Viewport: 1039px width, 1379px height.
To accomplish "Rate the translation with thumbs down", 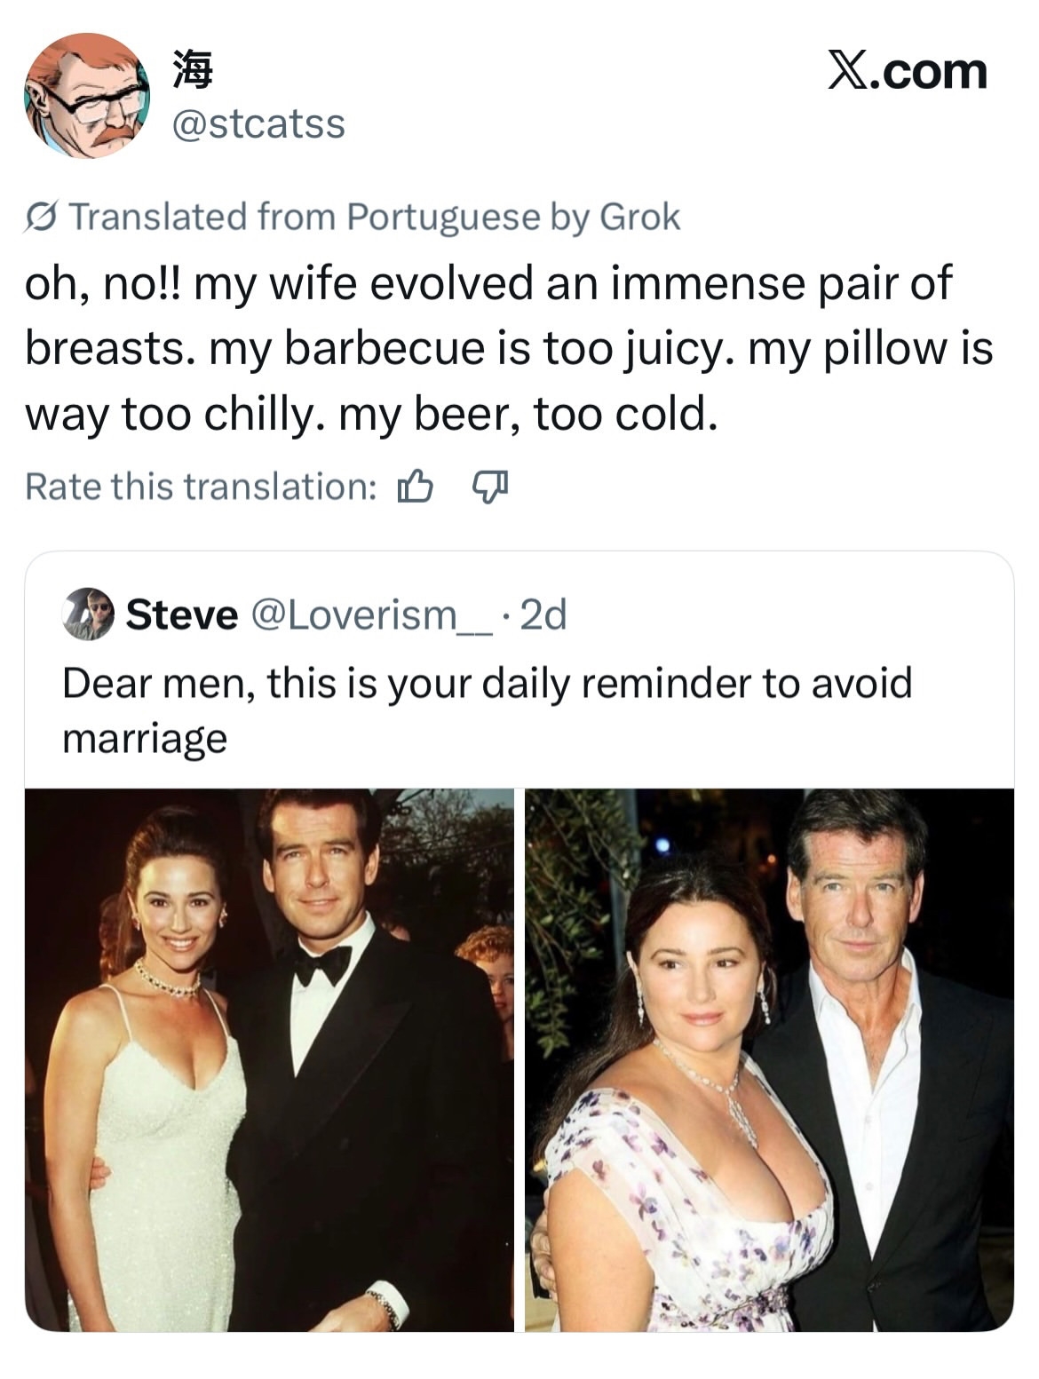I will (488, 487).
